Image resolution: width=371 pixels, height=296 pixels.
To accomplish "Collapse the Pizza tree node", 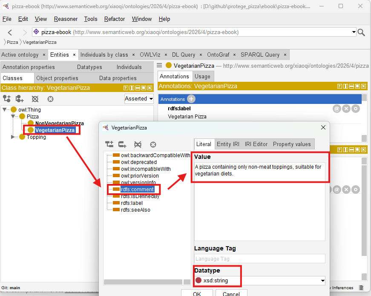I will pos(13,116).
